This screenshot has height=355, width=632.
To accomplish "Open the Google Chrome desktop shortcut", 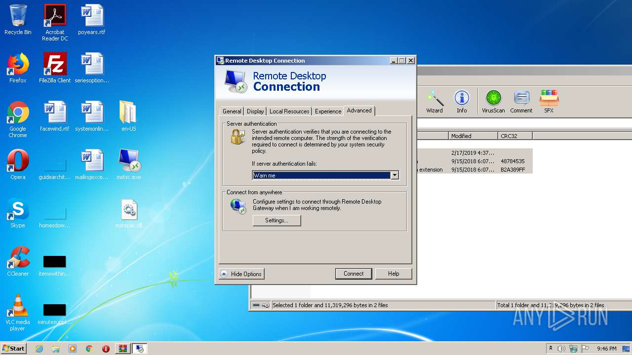I will point(18,119).
